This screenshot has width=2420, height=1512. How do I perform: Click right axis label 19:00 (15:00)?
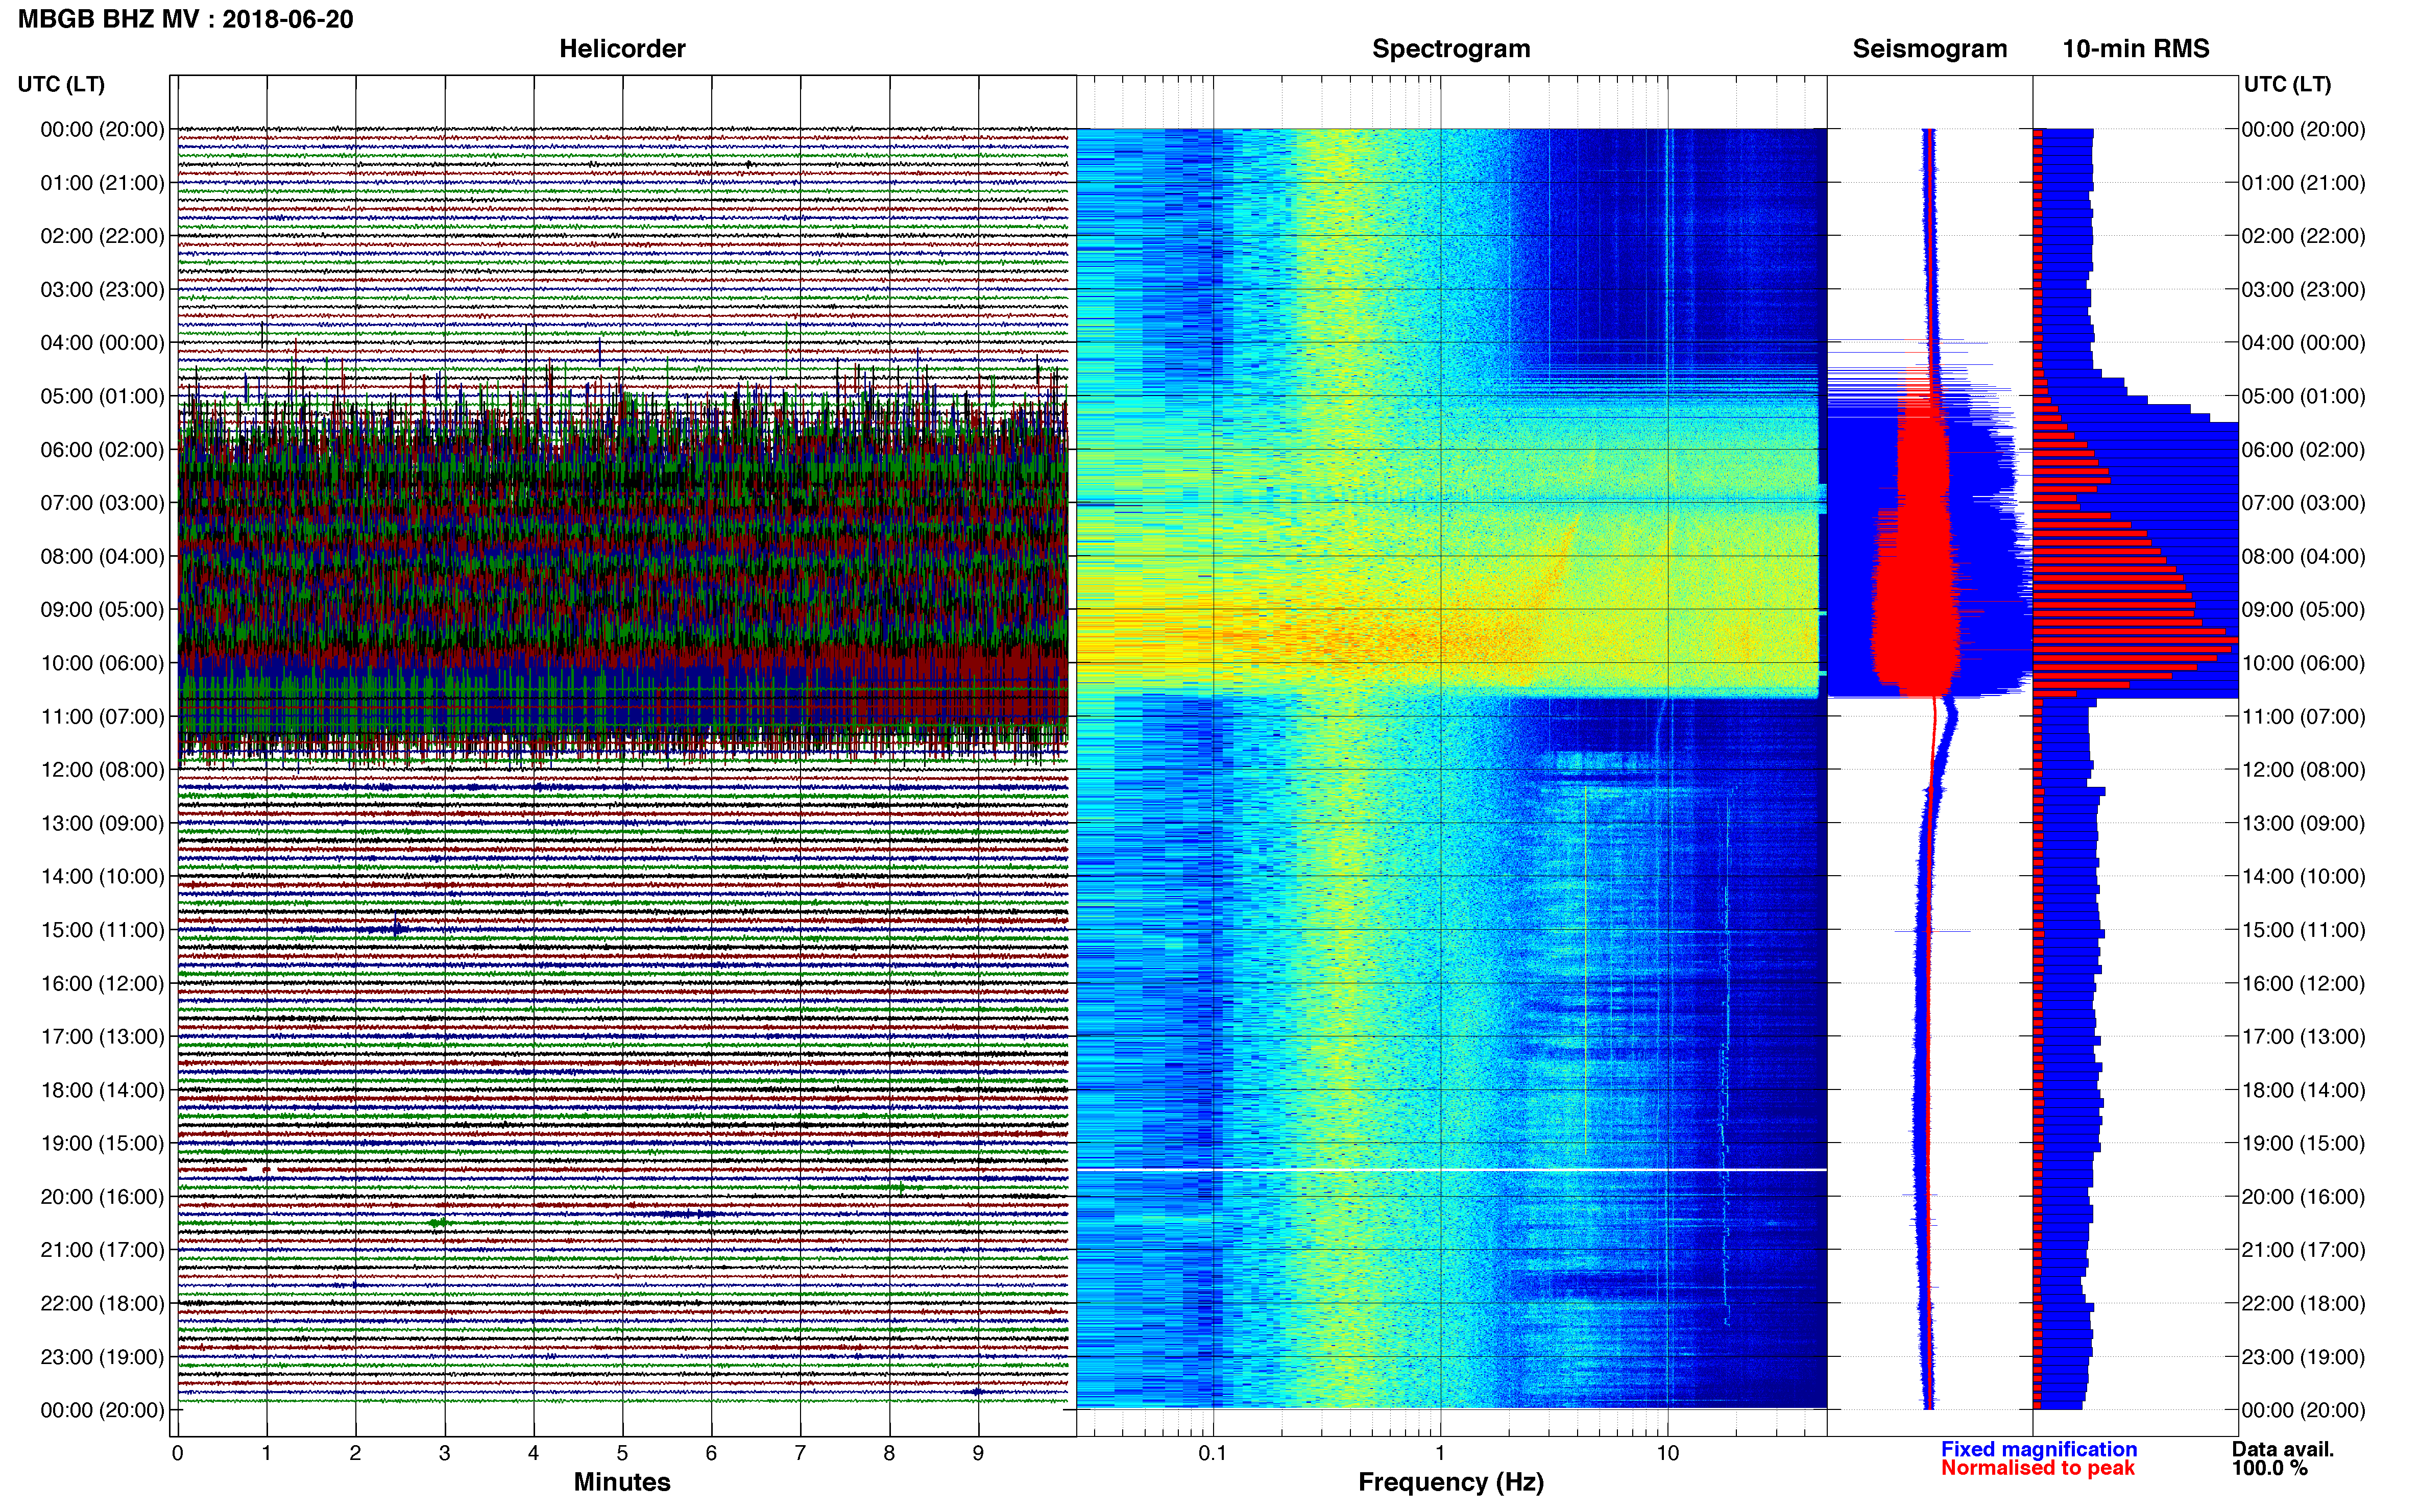pyautogui.click(x=2304, y=1143)
